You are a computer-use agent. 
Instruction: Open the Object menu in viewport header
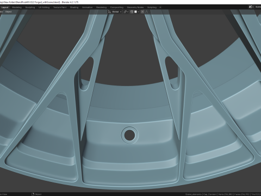click(9, 12)
